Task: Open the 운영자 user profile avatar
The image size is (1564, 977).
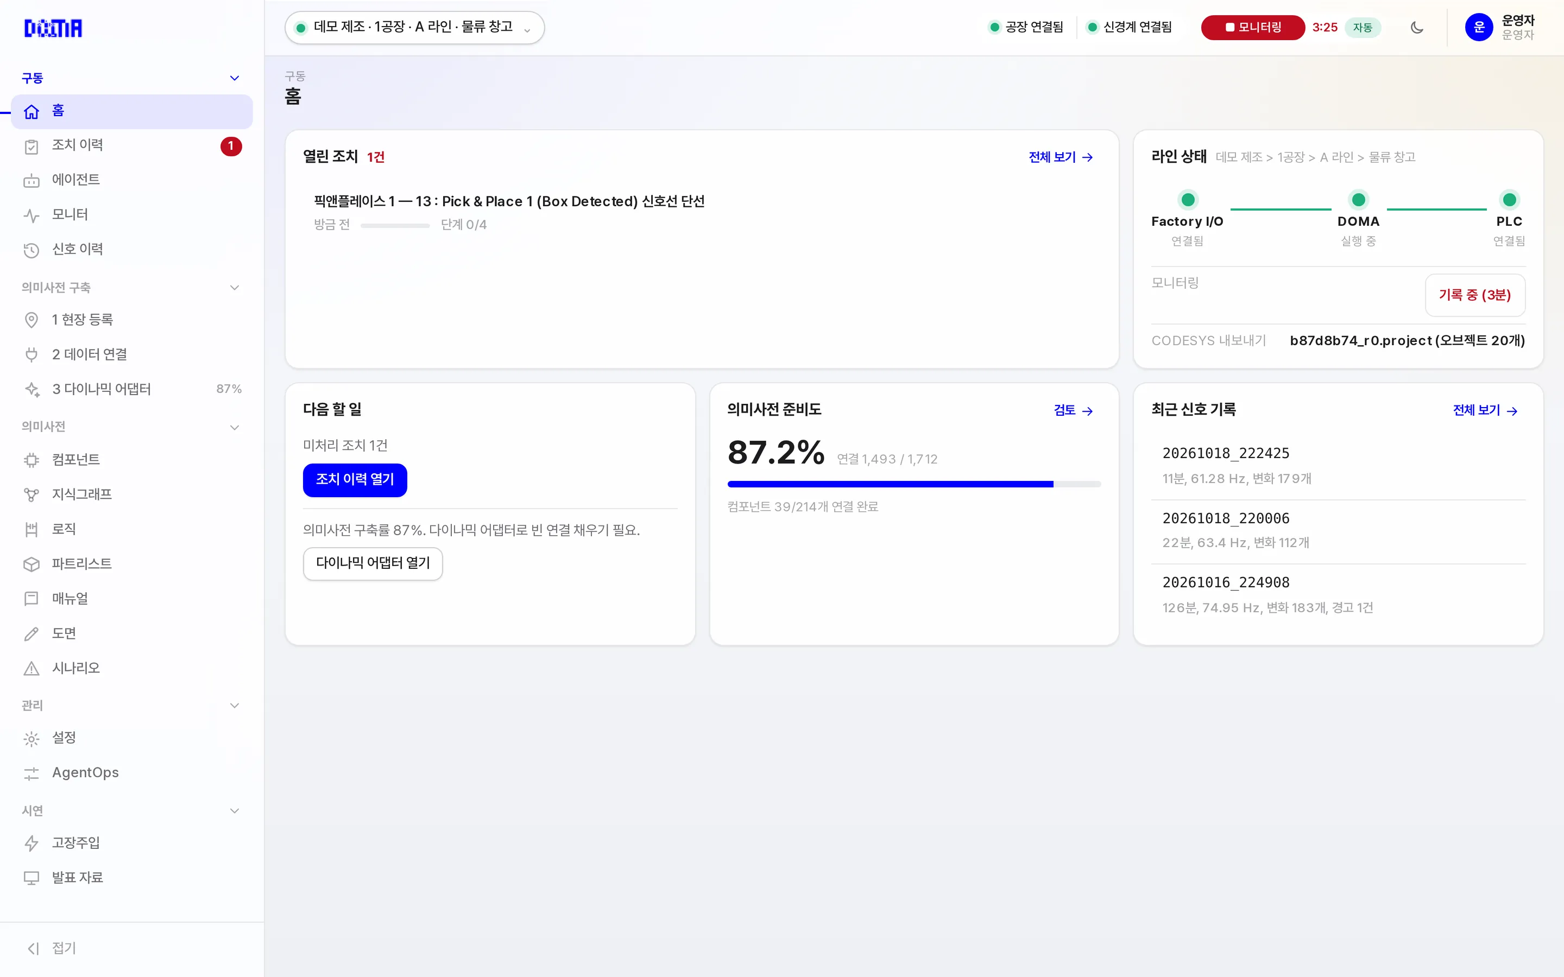Action: (1479, 27)
